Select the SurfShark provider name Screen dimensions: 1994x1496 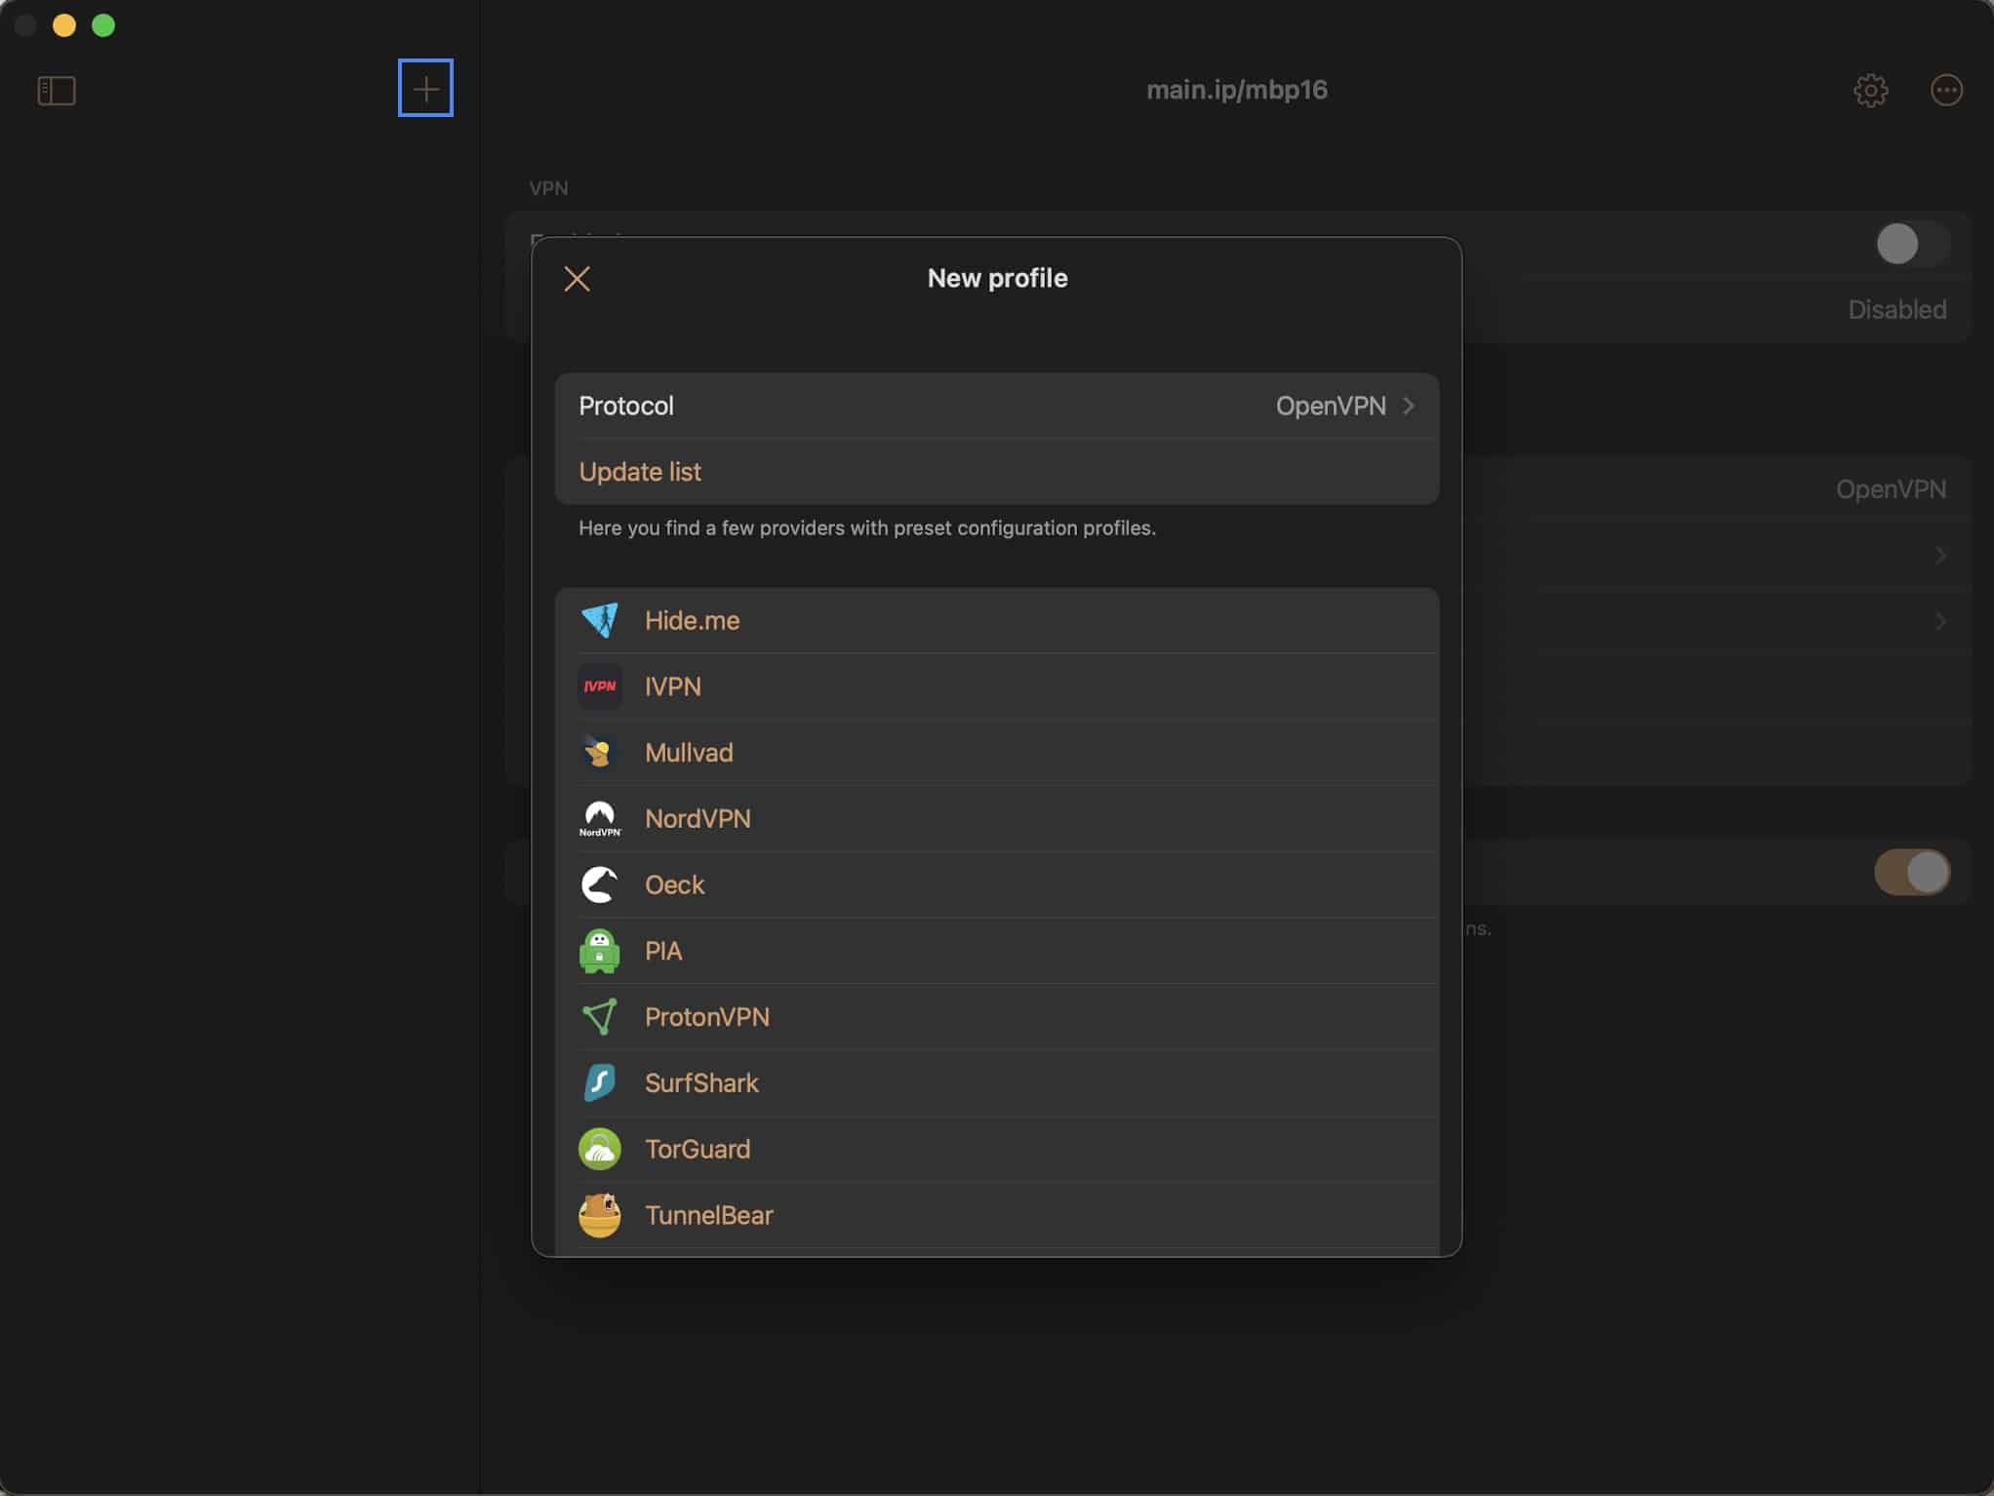701,1083
